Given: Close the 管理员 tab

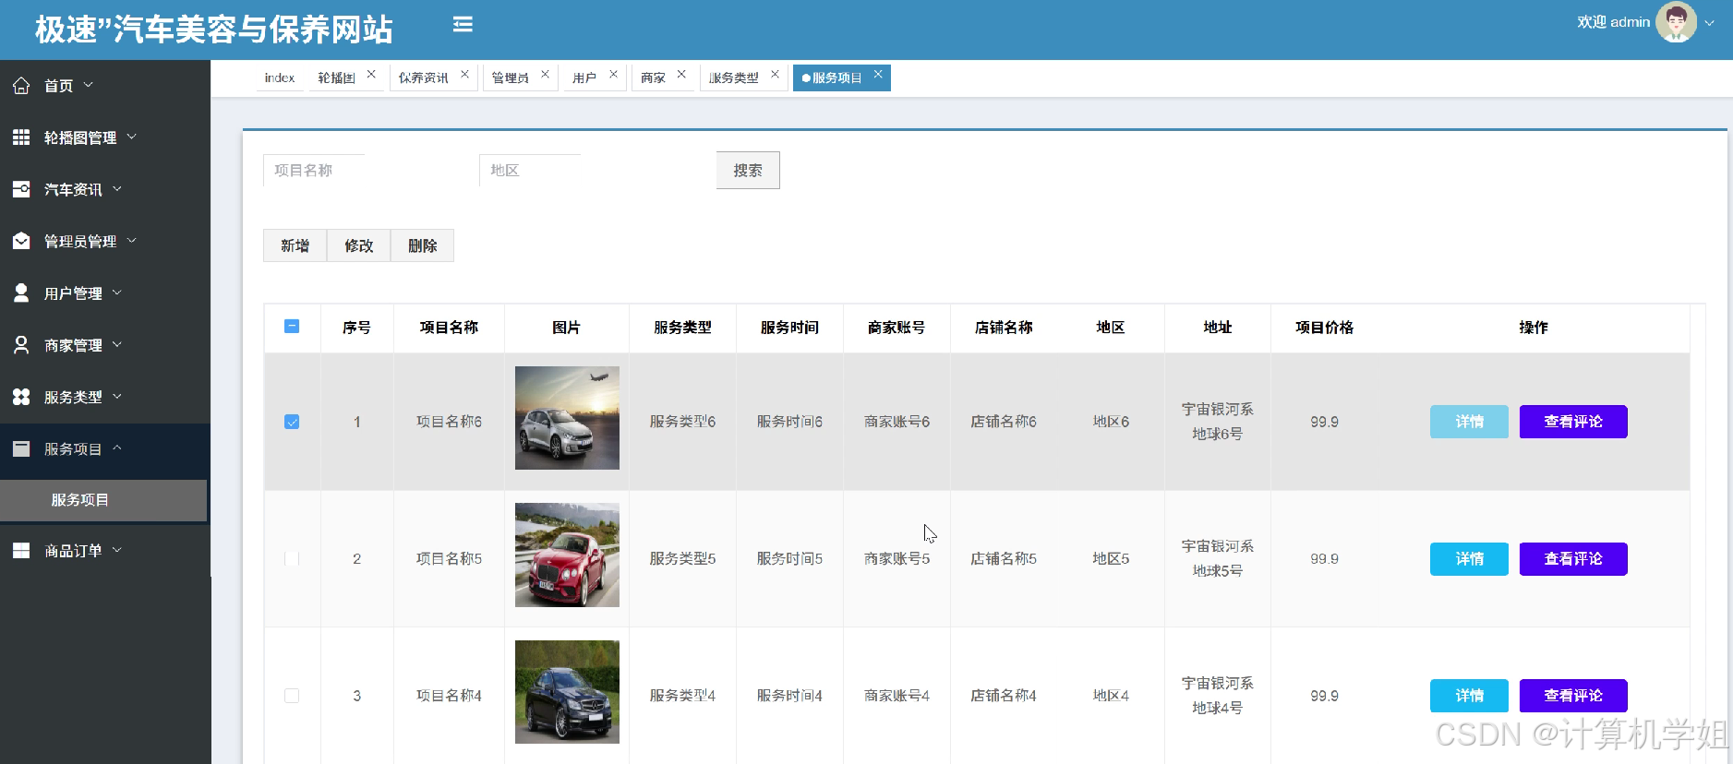Looking at the screenshot, I should click(x=545, y=74).
